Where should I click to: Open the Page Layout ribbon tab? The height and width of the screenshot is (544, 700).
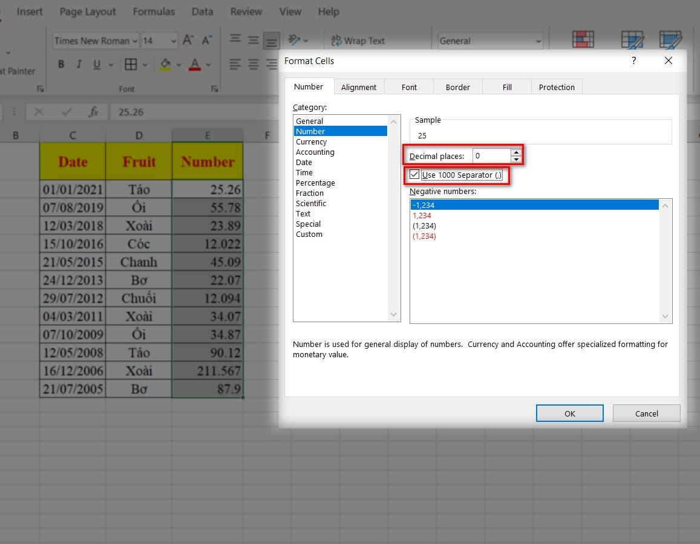[88, 11]
